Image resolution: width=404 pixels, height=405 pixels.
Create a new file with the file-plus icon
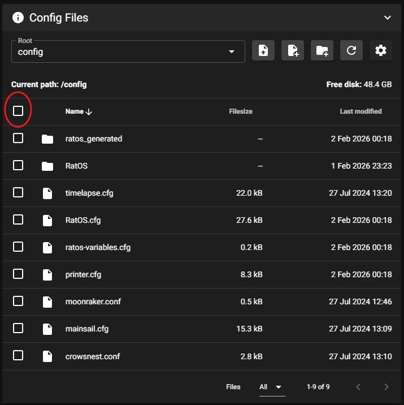click(x=293, y=50)
